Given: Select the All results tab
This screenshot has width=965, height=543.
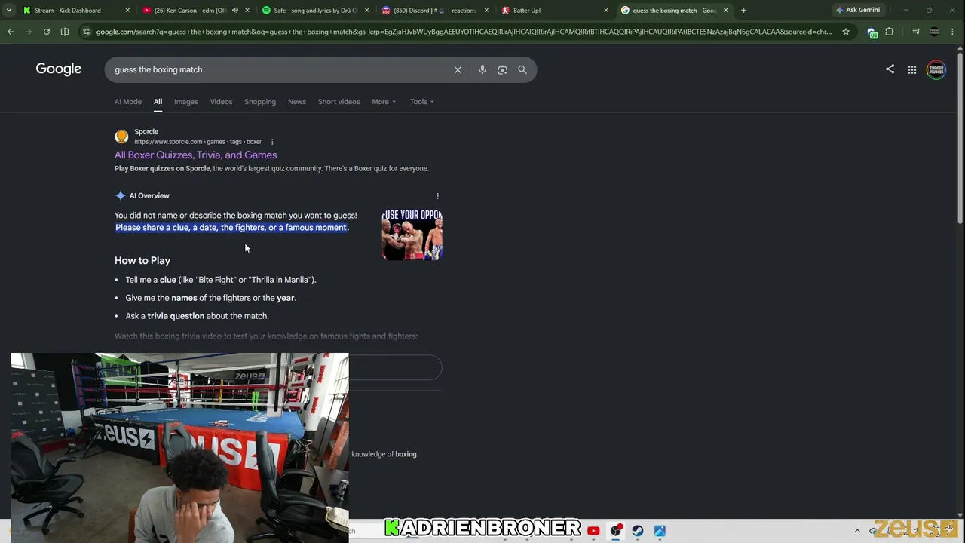Looking at the screenshot, I should pos(158,102).
